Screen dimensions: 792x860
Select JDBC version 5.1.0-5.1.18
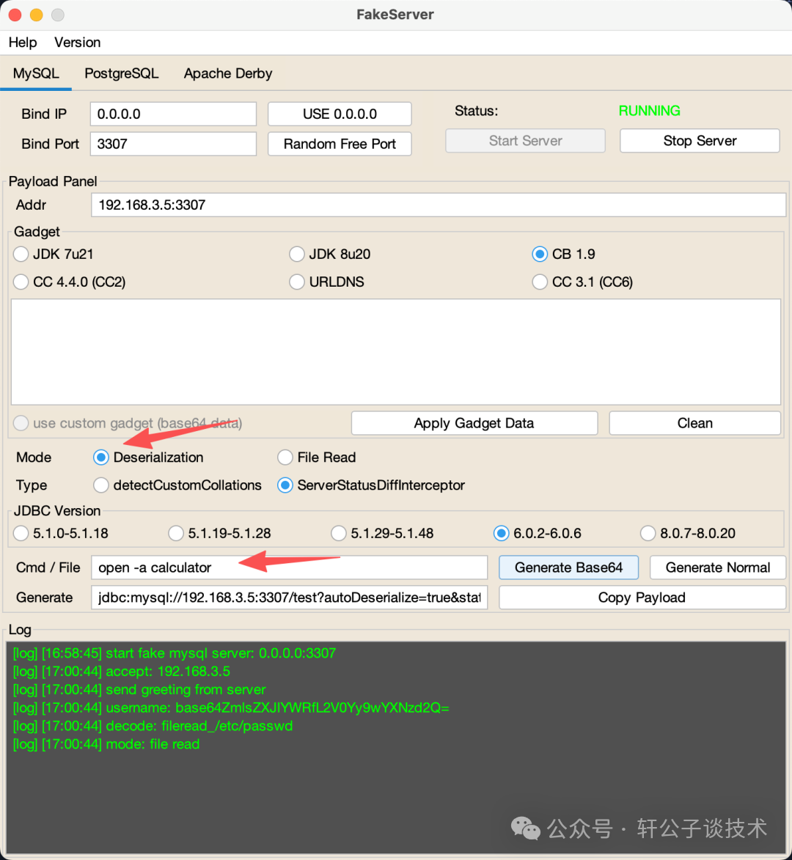61,533
